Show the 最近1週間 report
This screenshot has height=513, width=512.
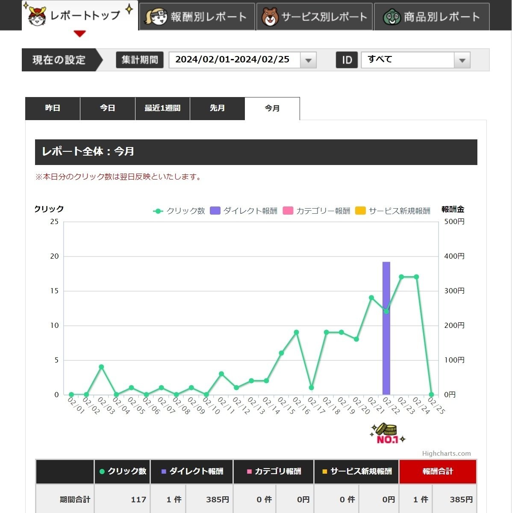[x=162, y=109]
